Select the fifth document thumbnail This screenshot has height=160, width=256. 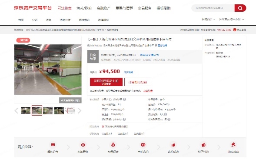pyautogui.click(x=70, y=110)
